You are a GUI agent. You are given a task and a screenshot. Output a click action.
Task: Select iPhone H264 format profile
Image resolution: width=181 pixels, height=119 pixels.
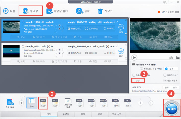click(x=92, y=103)
